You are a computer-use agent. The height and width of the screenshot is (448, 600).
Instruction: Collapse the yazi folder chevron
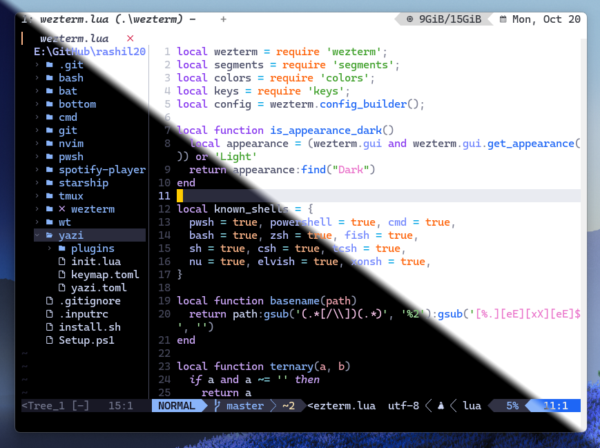[x=37, y=235]
